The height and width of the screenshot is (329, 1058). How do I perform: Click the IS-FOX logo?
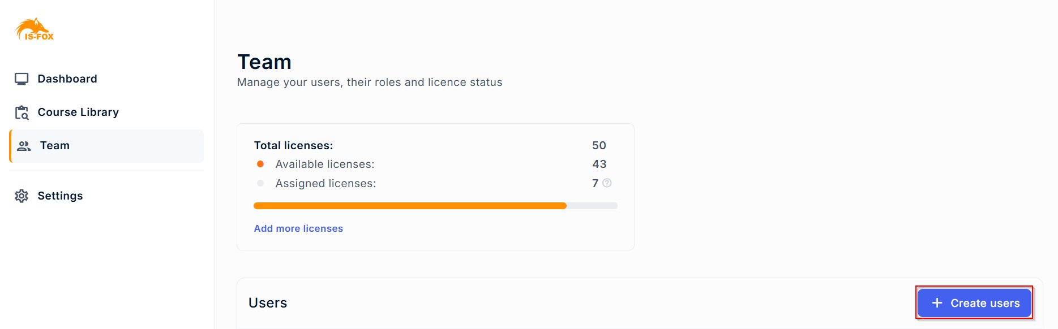35,29
